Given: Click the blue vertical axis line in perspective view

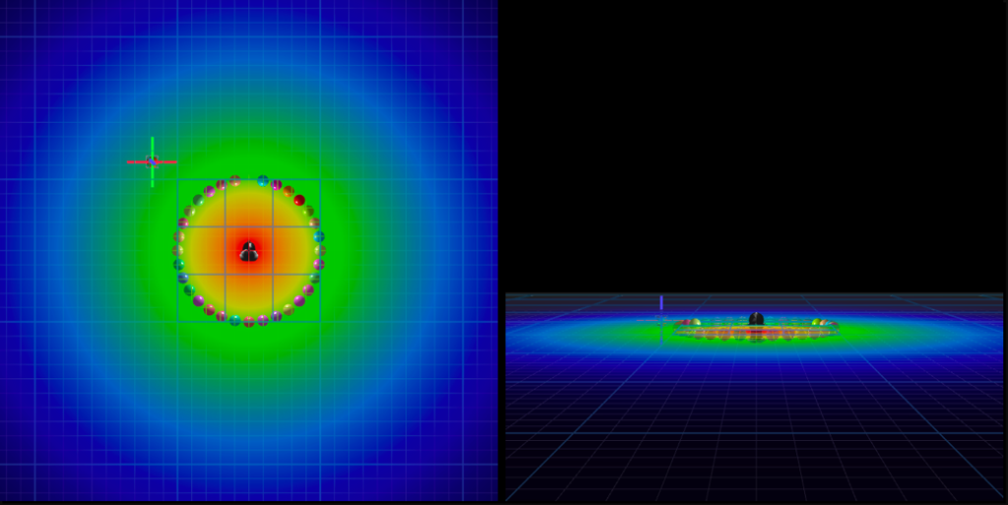Looking at the screenshot, I should click(x=661, y=302).
